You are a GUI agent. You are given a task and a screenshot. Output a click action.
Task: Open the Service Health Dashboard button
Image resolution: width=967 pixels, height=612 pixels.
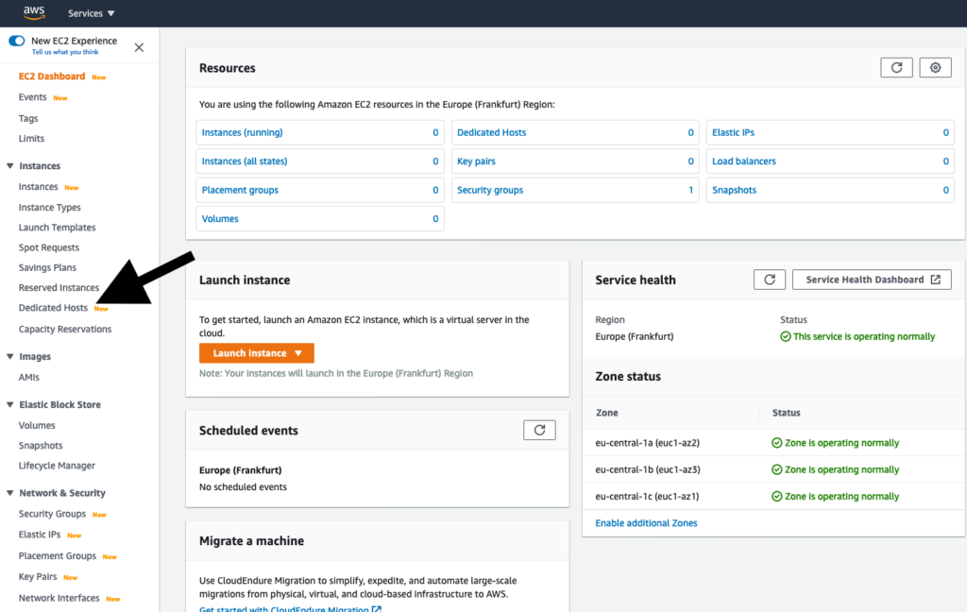click(872, 280)
